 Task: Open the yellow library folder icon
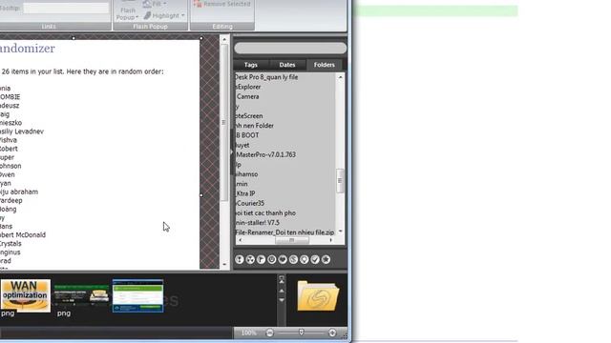coord(318,296)
